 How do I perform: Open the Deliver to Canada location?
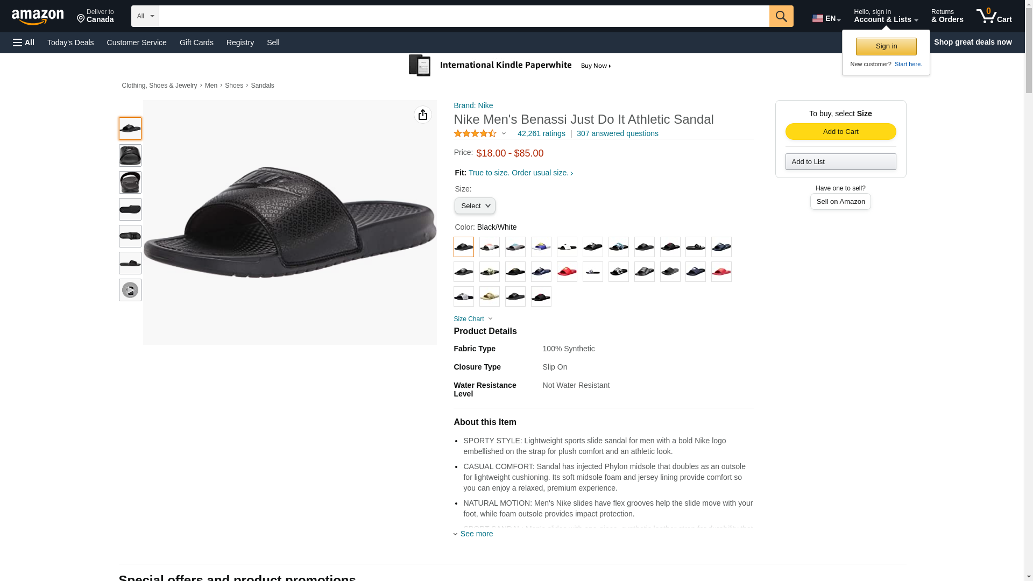pos(95,16)
